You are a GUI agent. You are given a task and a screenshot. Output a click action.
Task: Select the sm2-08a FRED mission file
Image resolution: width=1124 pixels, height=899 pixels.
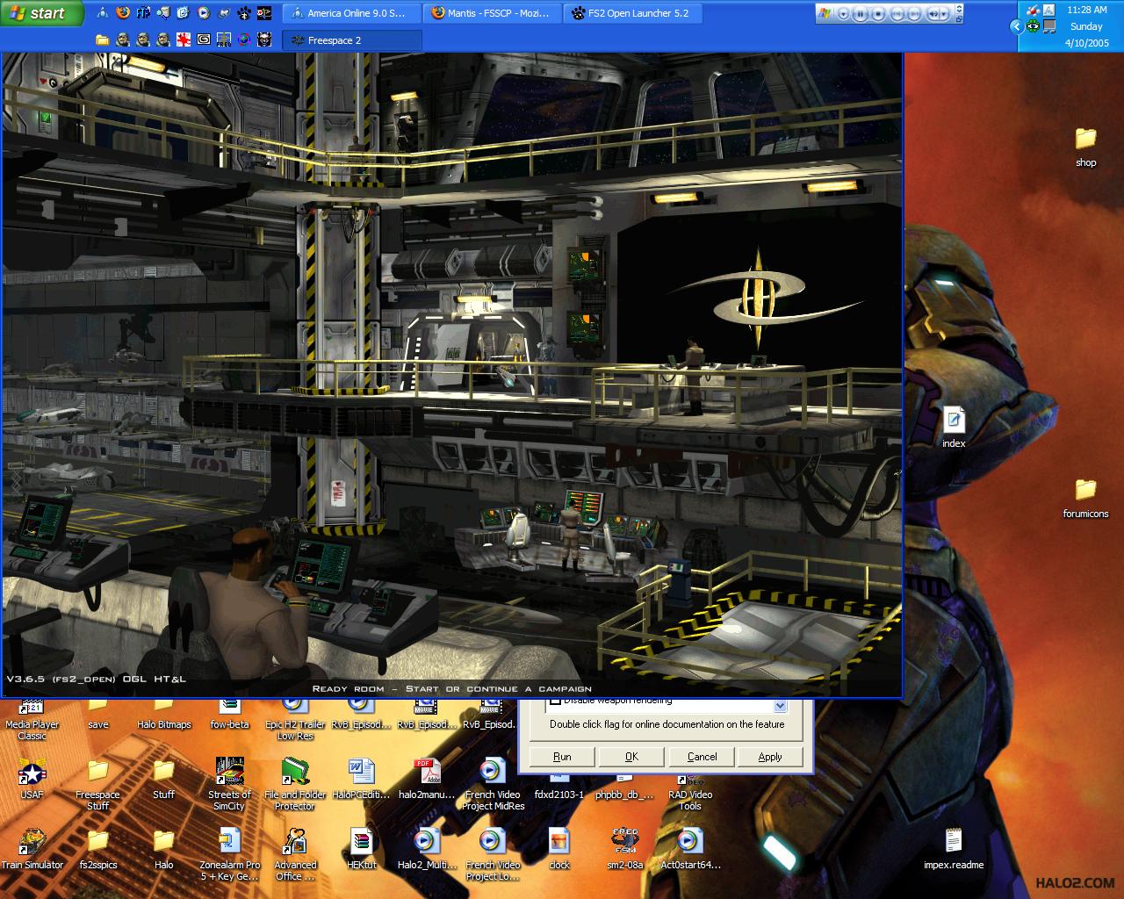[625, 849]
